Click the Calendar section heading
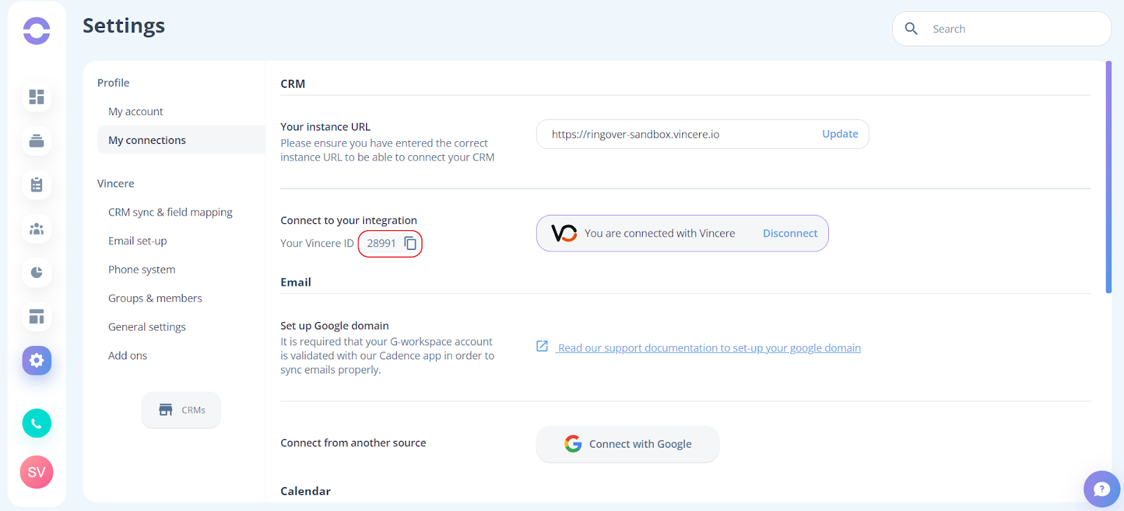Image resolution: width=1124 pixels, height=511 pixels. click(x=306, y=491)
